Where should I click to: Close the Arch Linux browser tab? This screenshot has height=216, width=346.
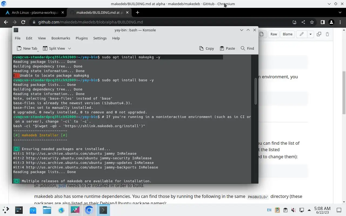pyautogui.click(x=63, y=12)
